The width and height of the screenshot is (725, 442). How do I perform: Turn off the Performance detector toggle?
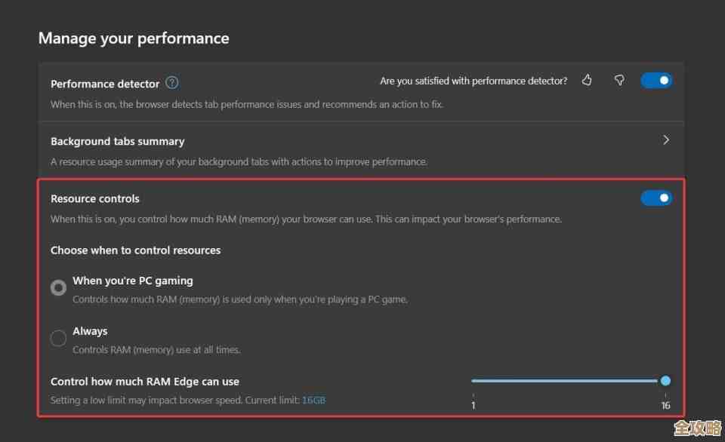pyautogui.click(x=656, y=81)
